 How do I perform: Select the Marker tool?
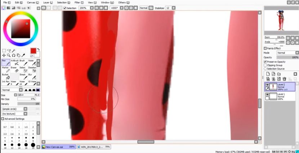pyautogui.click(x=6, y=69)
